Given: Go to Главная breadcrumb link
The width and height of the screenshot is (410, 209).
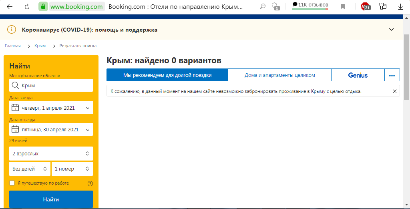Looking at the screenshot, I should [x=13, y=46].
